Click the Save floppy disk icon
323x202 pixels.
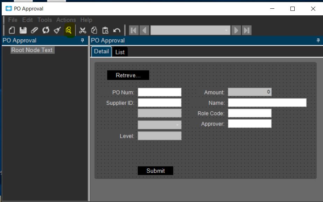click(x=23, y=30)
